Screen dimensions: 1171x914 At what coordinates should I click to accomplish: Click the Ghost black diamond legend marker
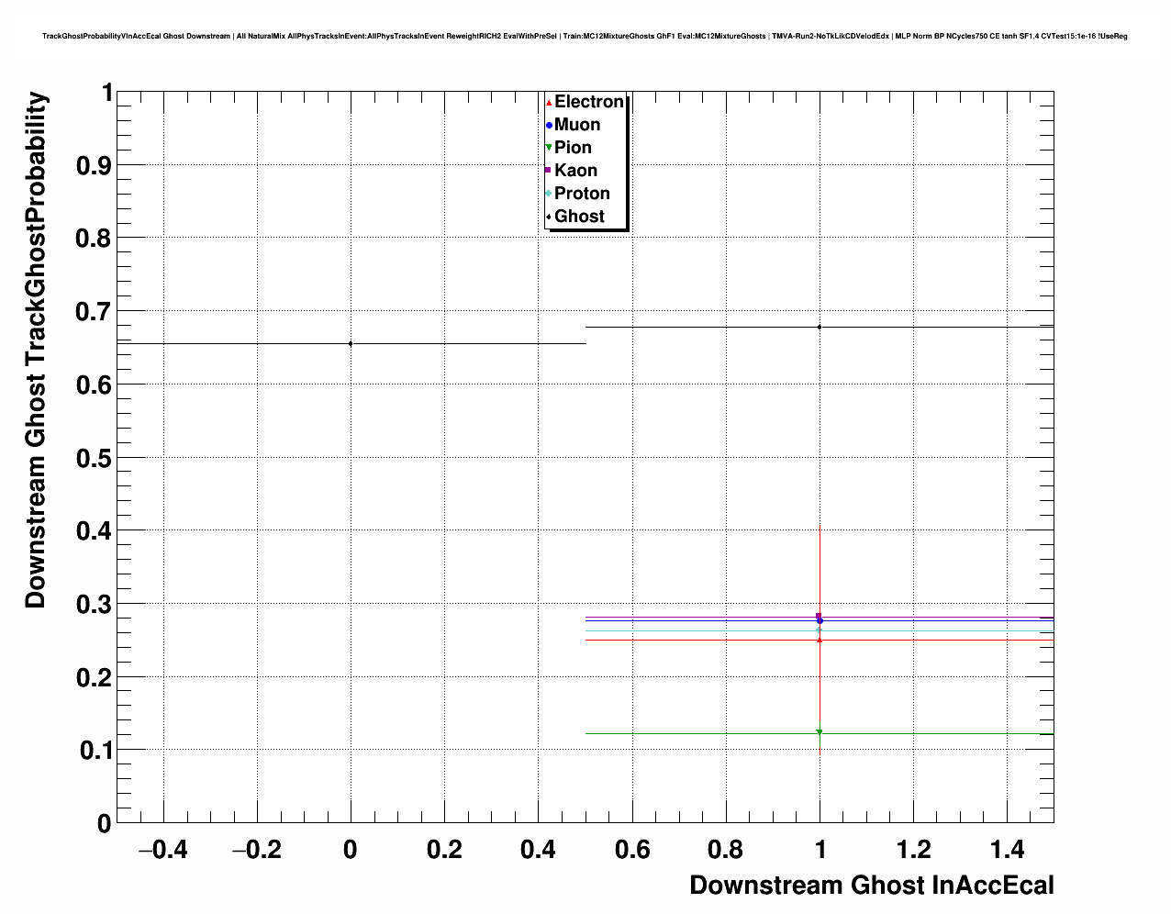coord(549,217)
